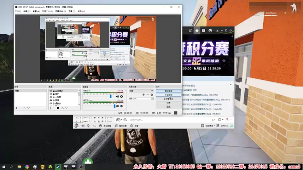Click user avatar in YY bottom bar

click(x=77, y=126)
